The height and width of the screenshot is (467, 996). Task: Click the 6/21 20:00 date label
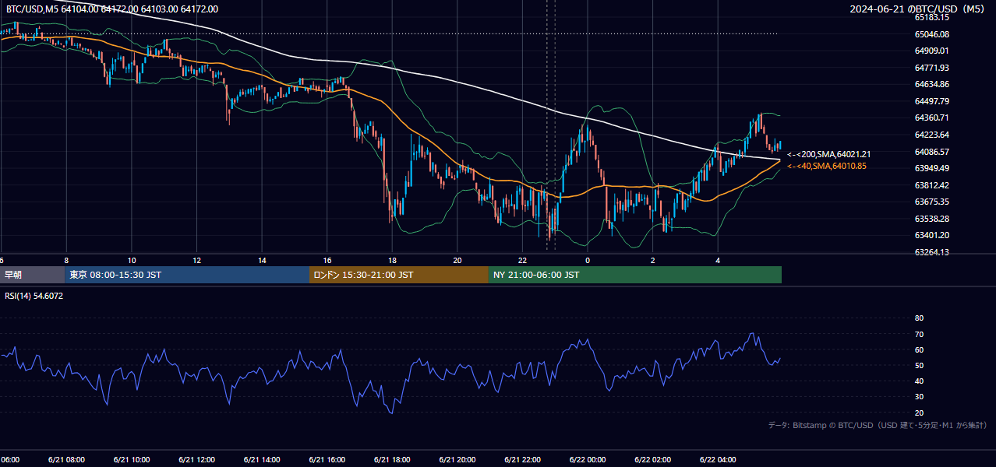[x=457, y=460]
